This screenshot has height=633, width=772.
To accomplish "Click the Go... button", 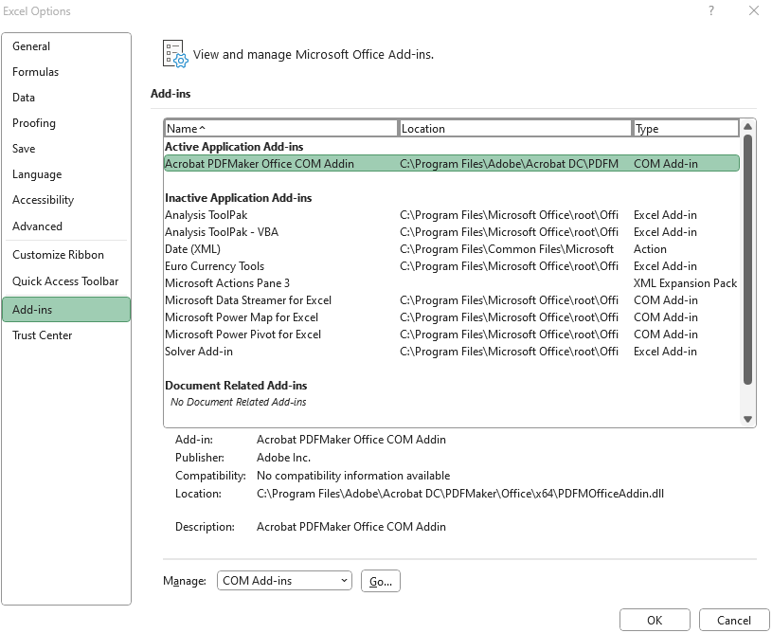I will (x=381, y=581).
